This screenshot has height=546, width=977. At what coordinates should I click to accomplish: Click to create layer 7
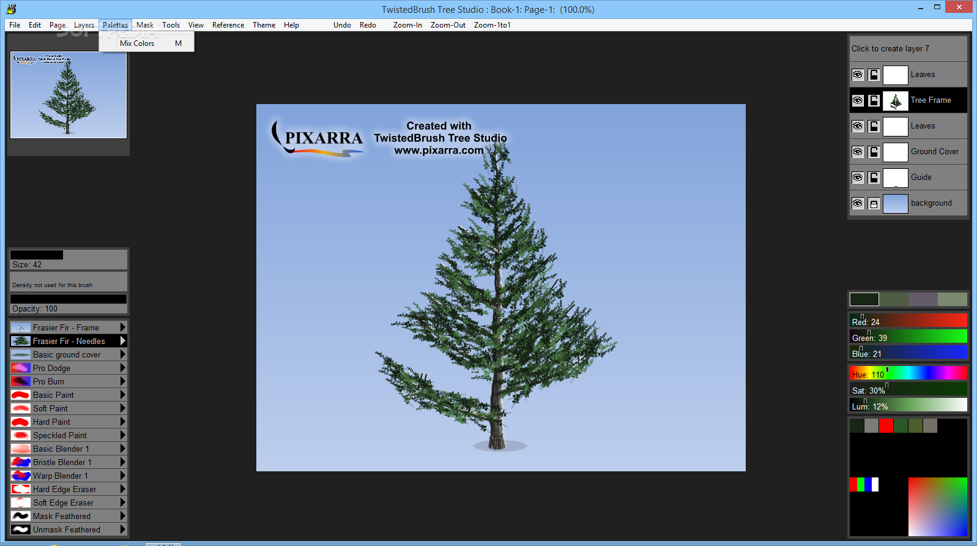point(908,48)
